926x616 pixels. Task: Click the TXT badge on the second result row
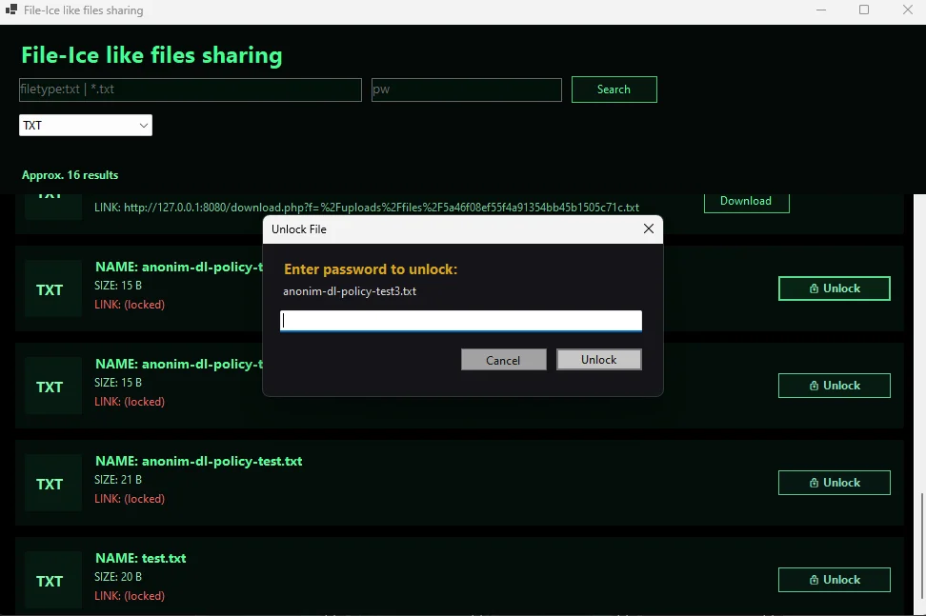pyautogui.click(x=52, y=288)
